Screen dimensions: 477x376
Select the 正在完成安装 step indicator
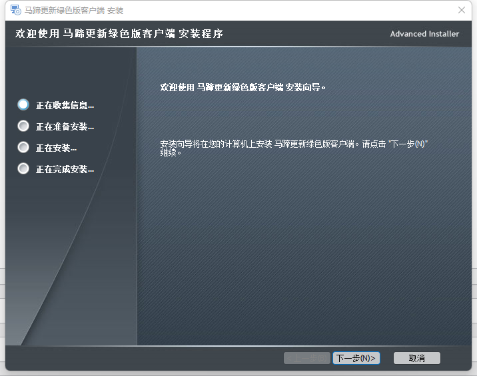pyautogui.click(x=23, y=168)
